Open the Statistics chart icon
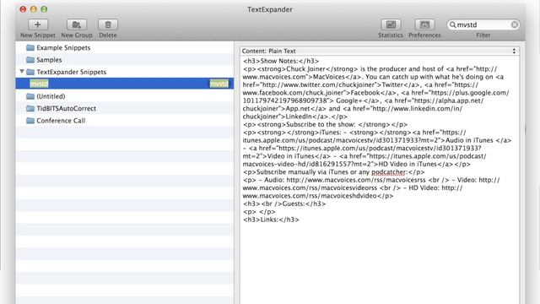This screenshot has width=540, height=304. point(391,24)
